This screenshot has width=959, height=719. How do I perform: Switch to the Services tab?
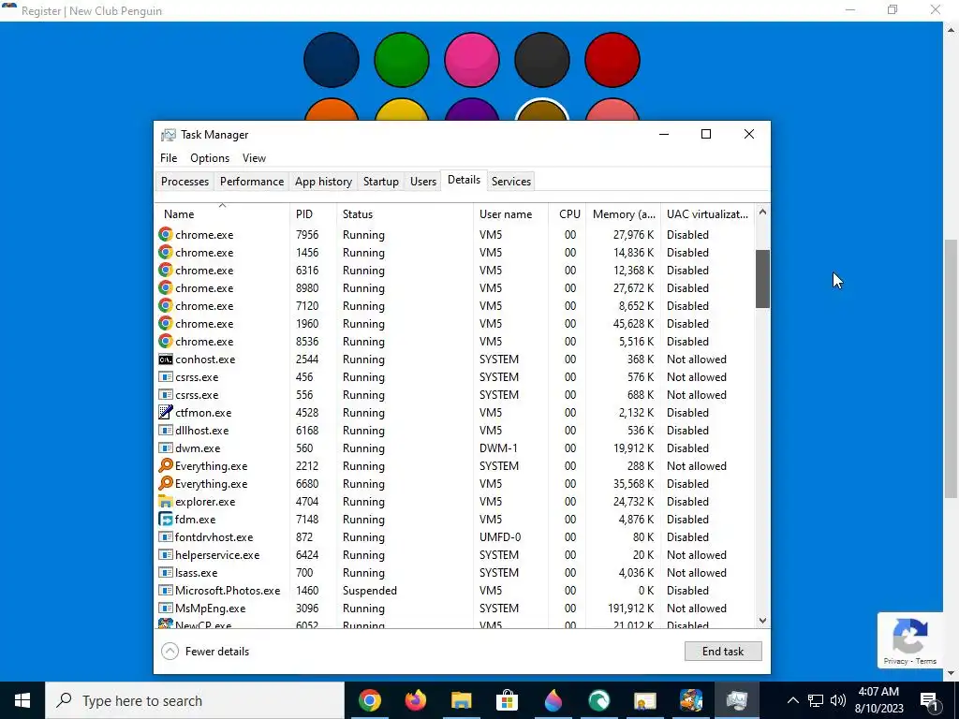(x=511, y=182)
